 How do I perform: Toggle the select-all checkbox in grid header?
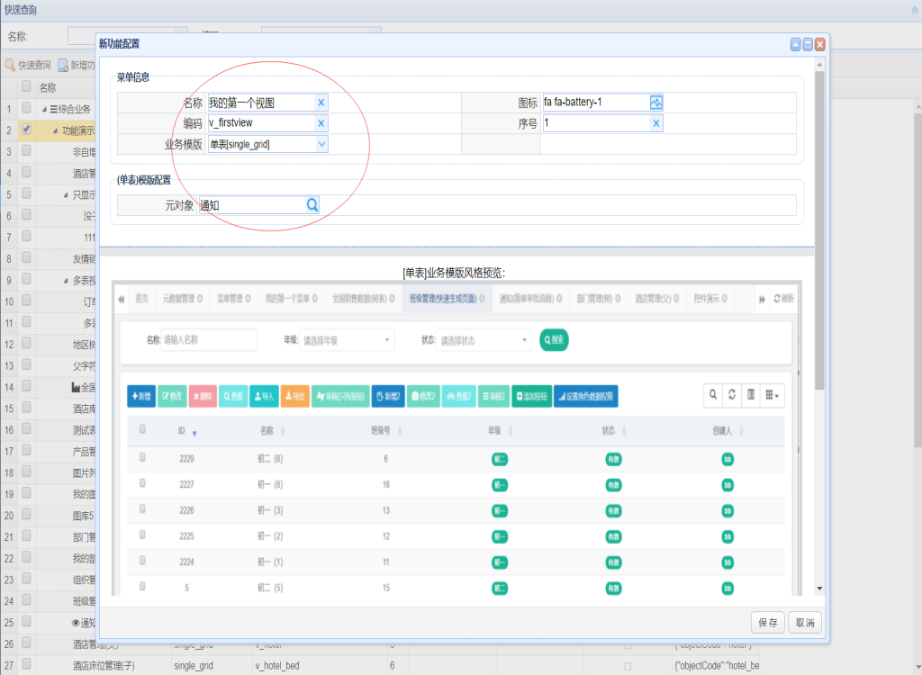26,87
